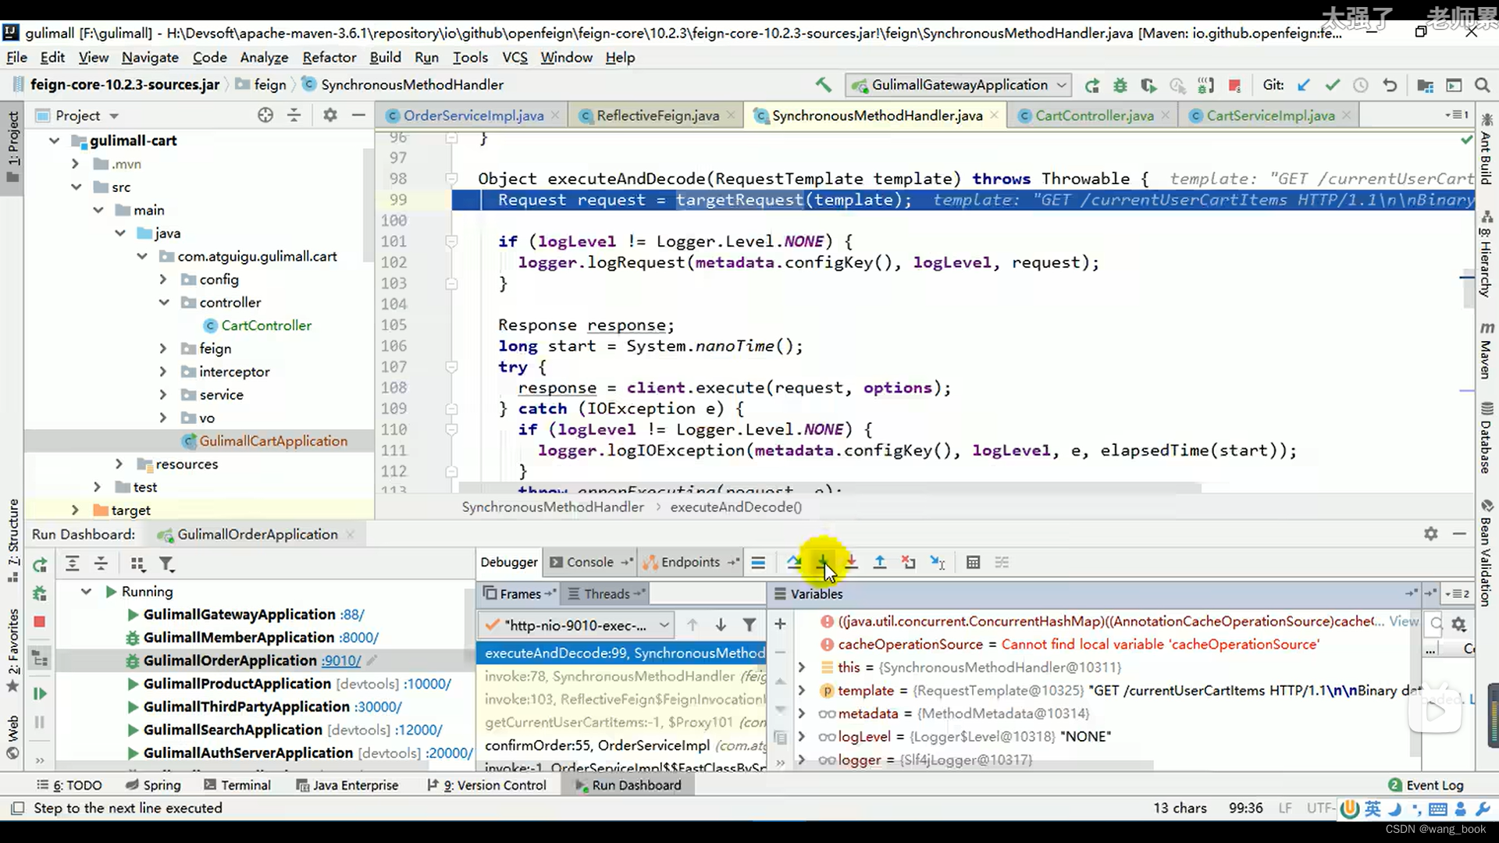Expand the resources folder node
1499x843 pixels.
pos(119,464)
